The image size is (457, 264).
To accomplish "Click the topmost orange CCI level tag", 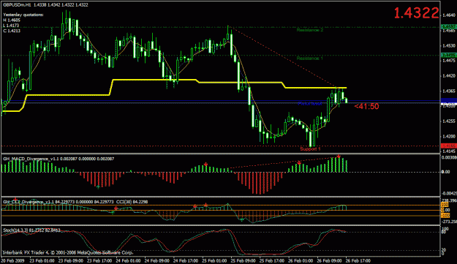I will [x=445, y=205].
